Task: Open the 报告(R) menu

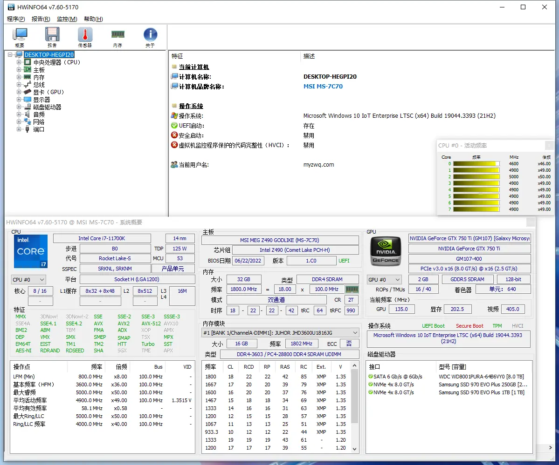Action: (x=41, y=19)
